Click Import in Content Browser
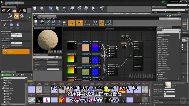This screenshot has width=189, height=106. pyautogui.click(x=16, y=75)
